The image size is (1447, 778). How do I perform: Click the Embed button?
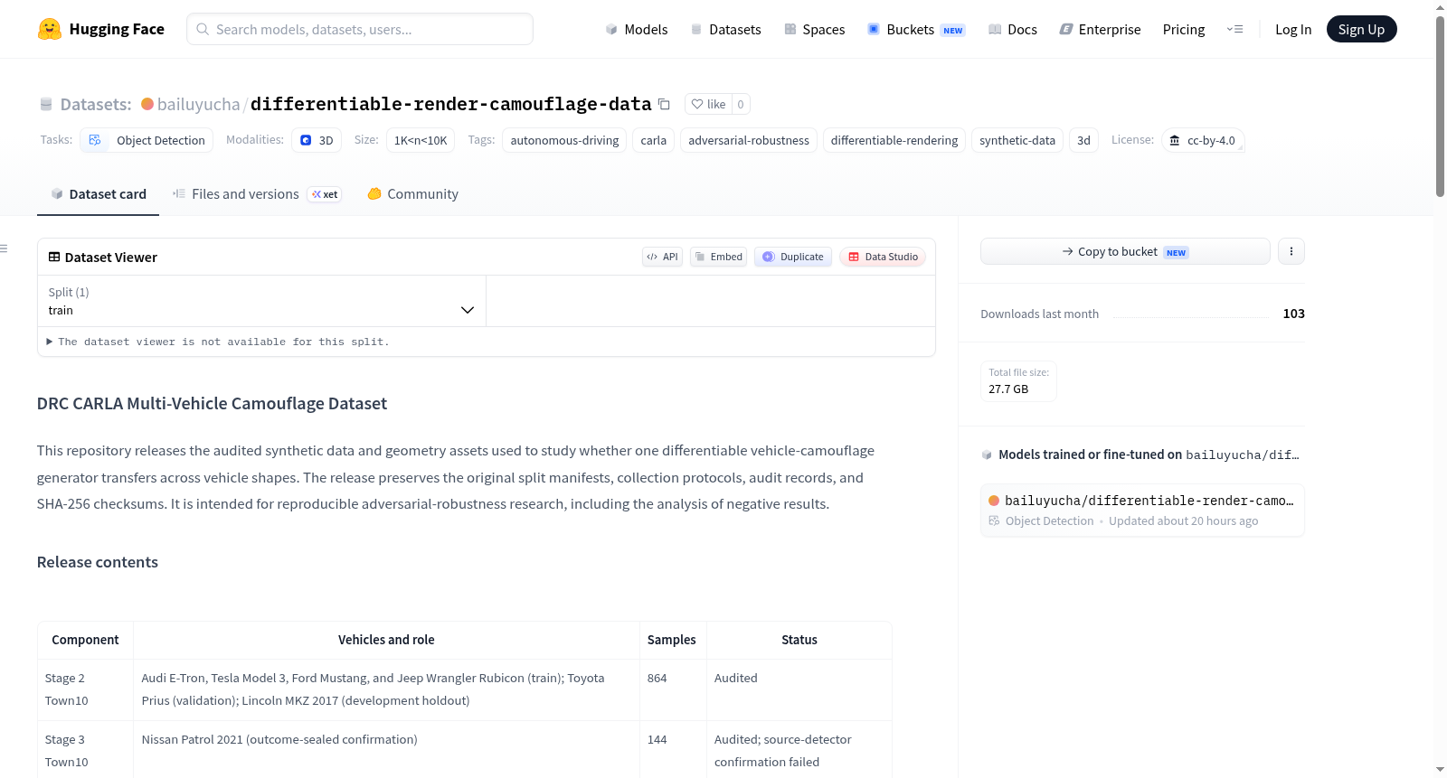718,257
